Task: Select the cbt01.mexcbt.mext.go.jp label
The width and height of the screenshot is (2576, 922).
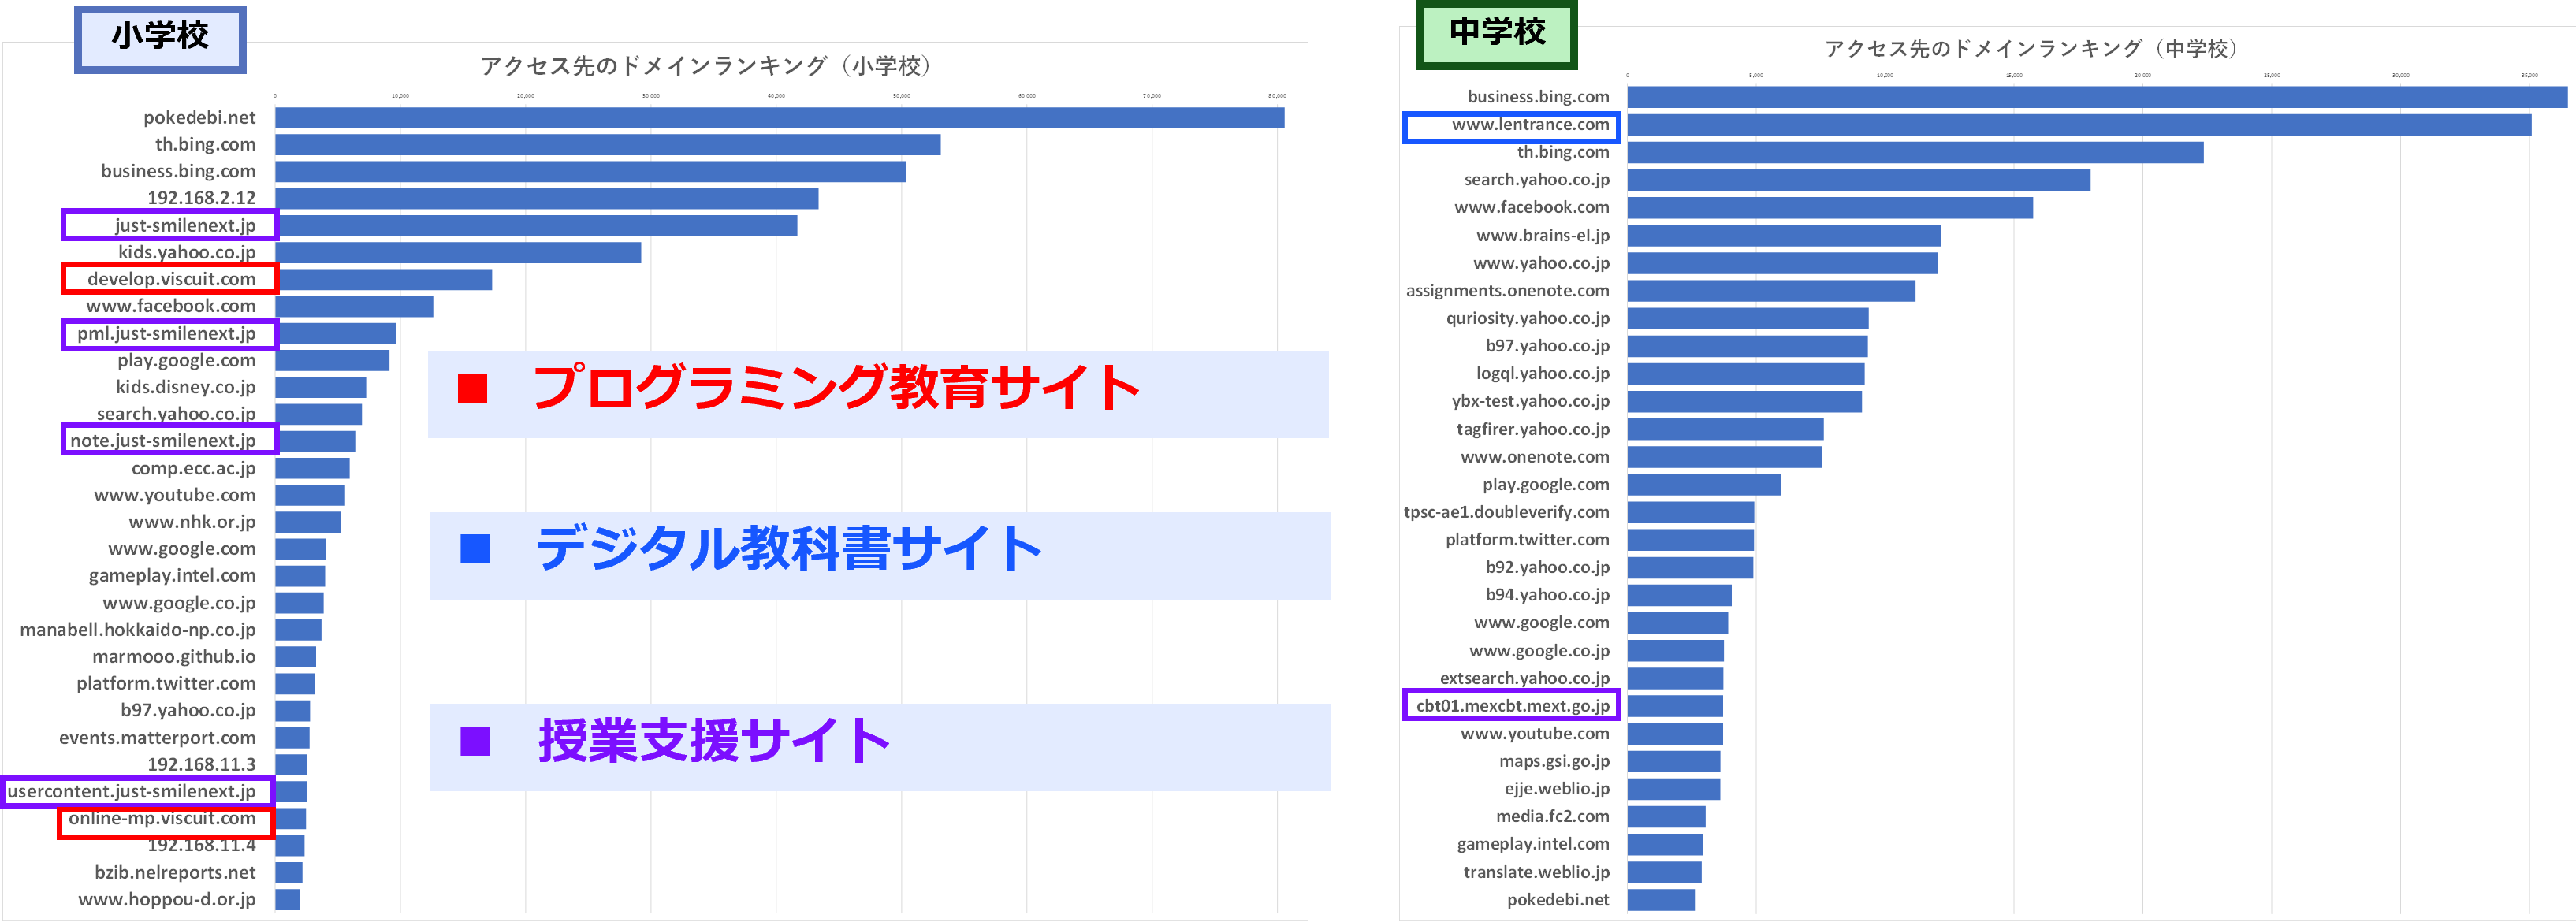Action: pos(1513,706)
